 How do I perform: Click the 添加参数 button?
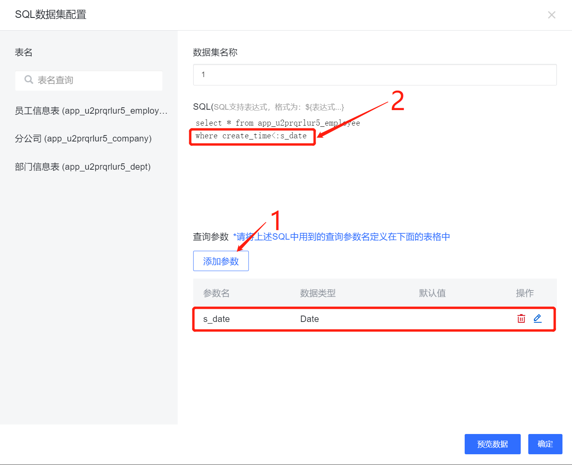point(221,261)
